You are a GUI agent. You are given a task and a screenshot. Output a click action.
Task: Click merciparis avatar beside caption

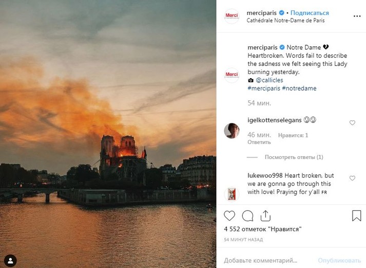coord(232,75)
